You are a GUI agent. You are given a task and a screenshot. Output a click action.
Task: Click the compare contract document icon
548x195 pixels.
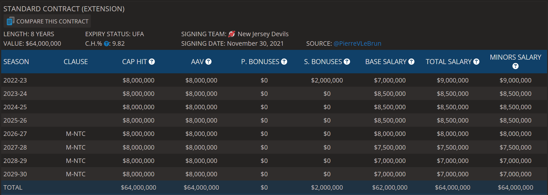tap(10, 21)
